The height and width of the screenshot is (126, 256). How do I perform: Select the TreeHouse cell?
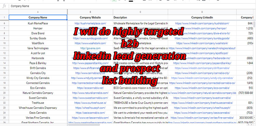pos(38,103)
